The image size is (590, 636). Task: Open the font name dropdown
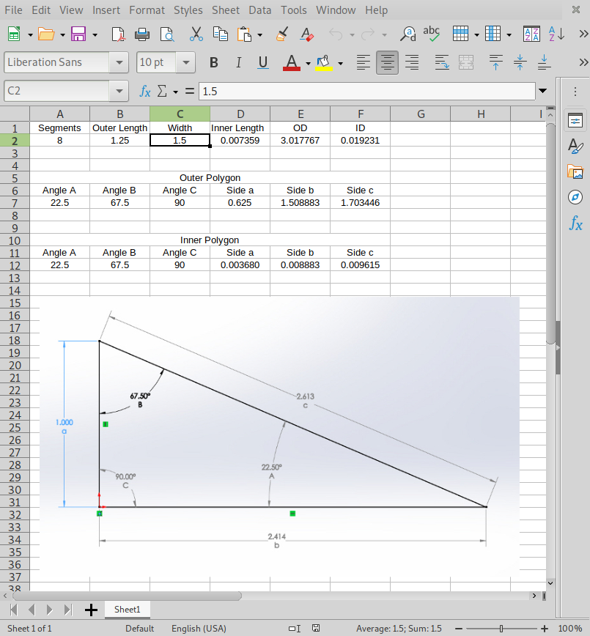coord(118,62)
